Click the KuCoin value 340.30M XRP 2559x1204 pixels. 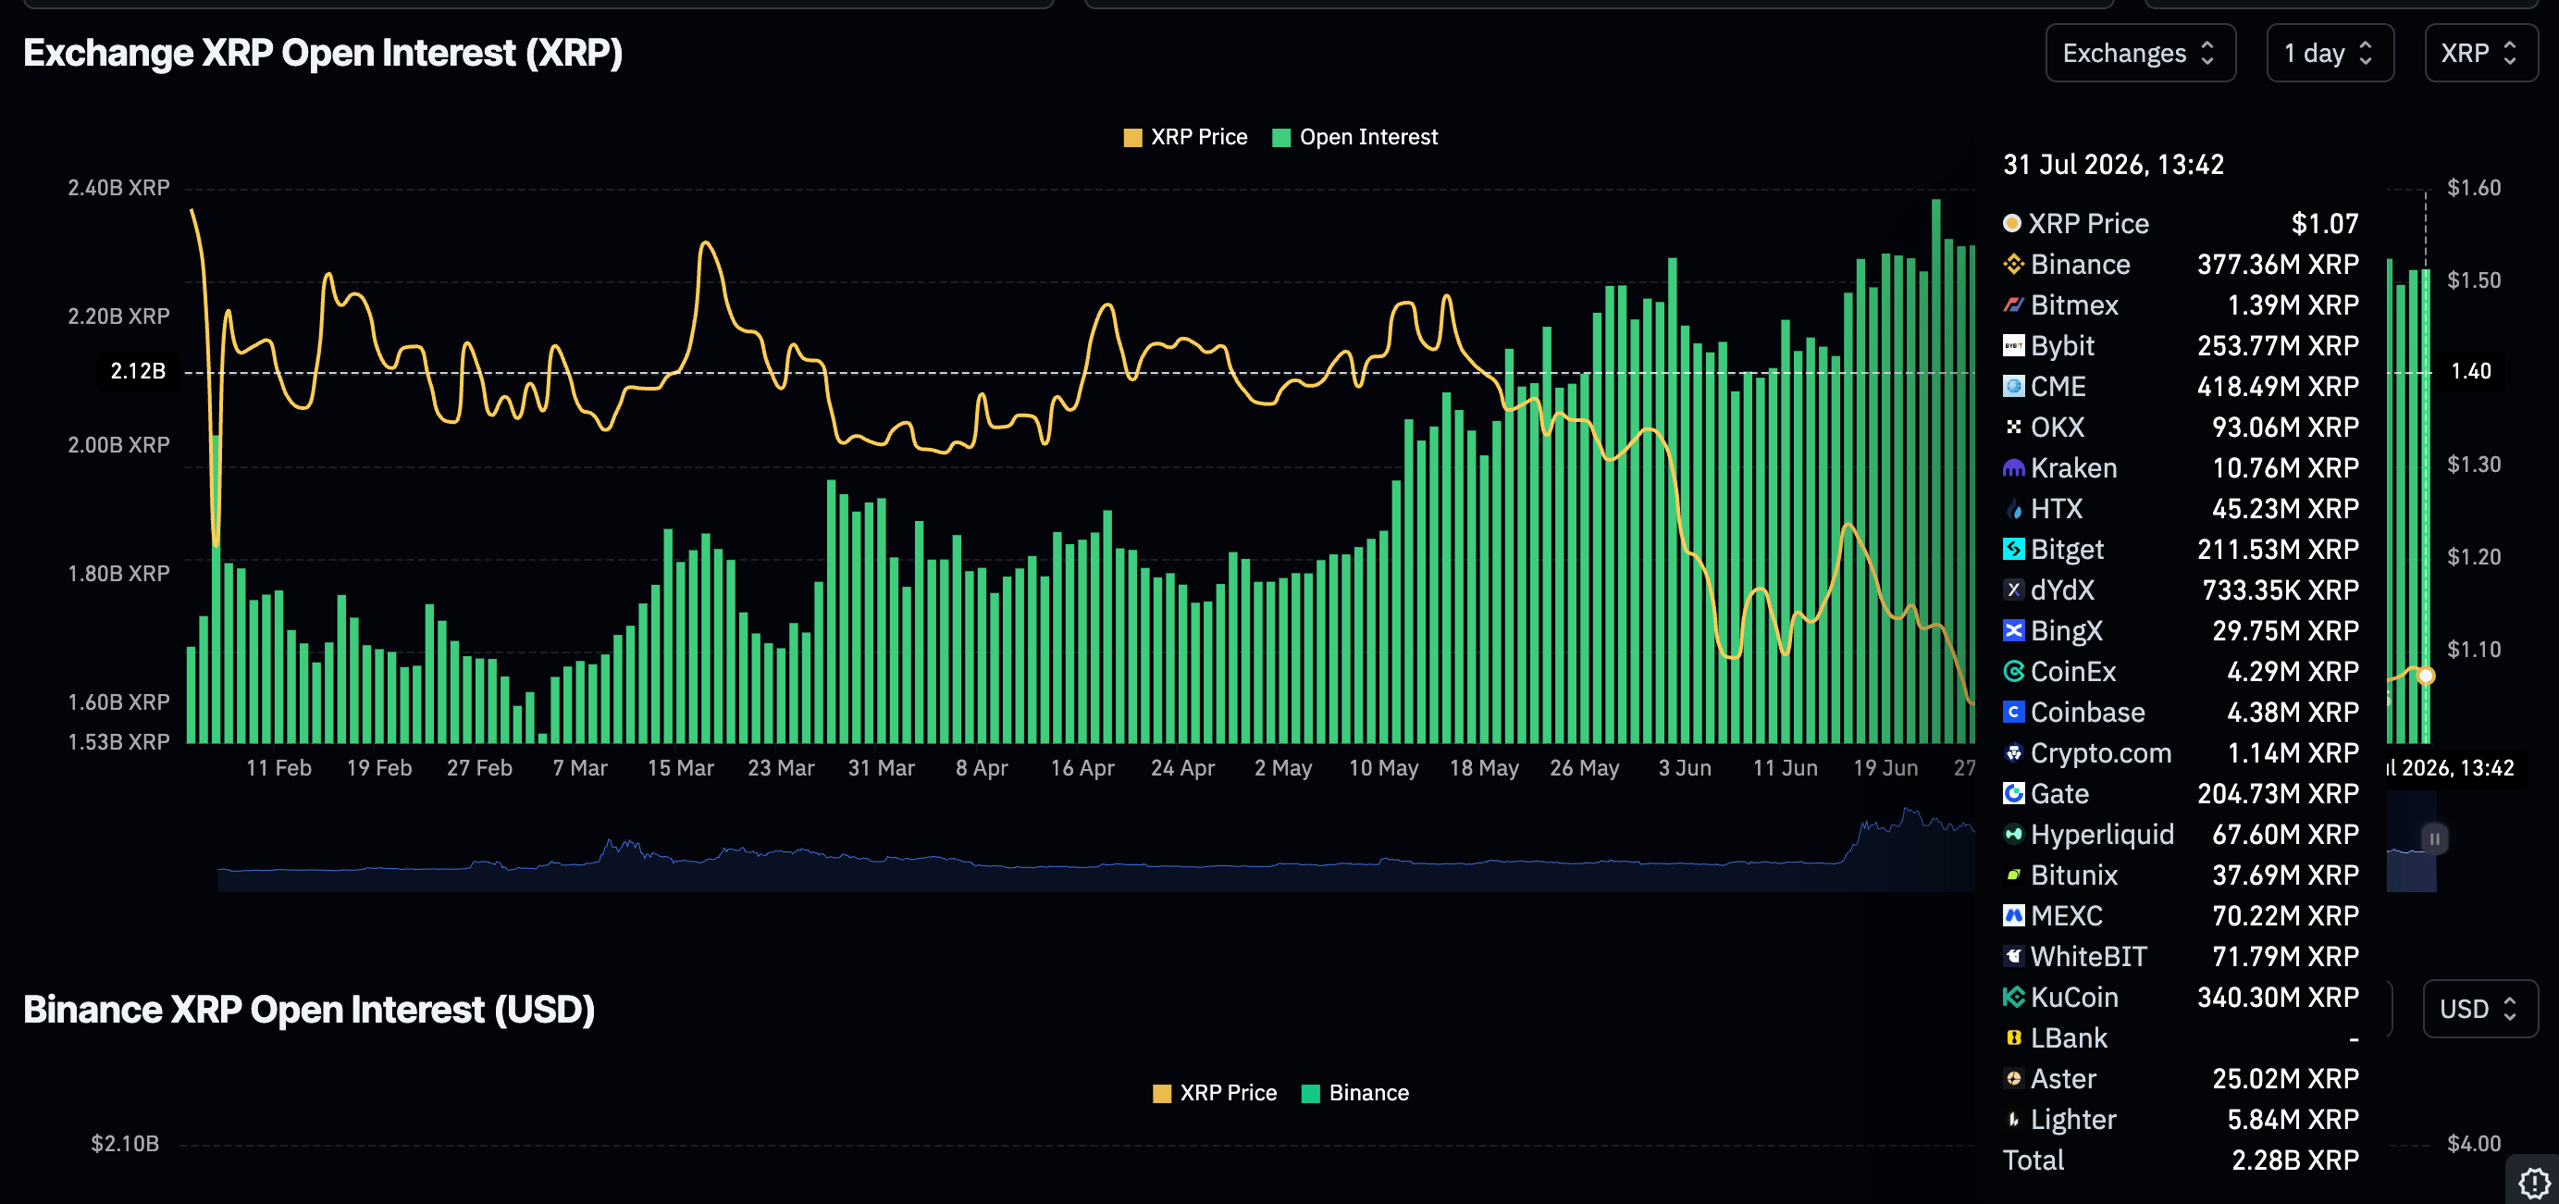2278,998
